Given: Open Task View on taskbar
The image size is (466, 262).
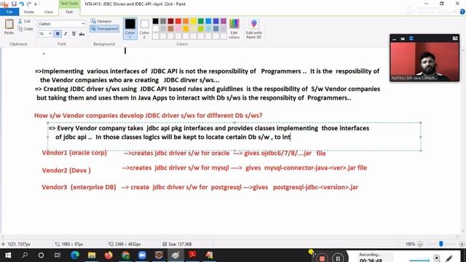Looking at the screenshot, I should coord(58,255).
